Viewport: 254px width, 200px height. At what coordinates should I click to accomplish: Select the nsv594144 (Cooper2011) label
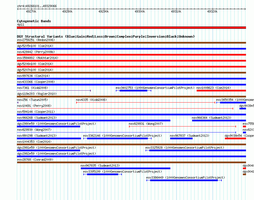click(36, 112)
